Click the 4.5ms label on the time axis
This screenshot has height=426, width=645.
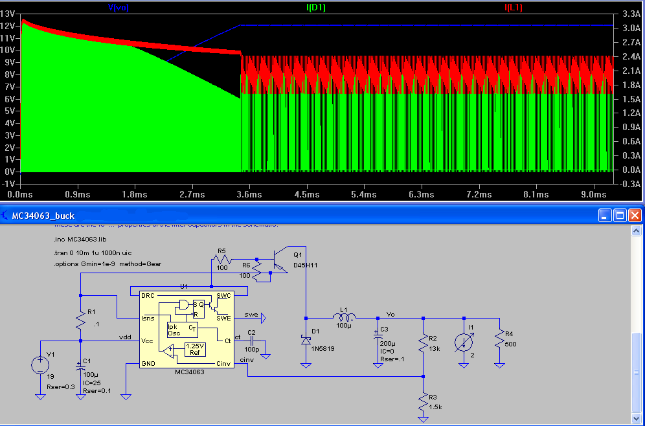click(x=307, y=194)
